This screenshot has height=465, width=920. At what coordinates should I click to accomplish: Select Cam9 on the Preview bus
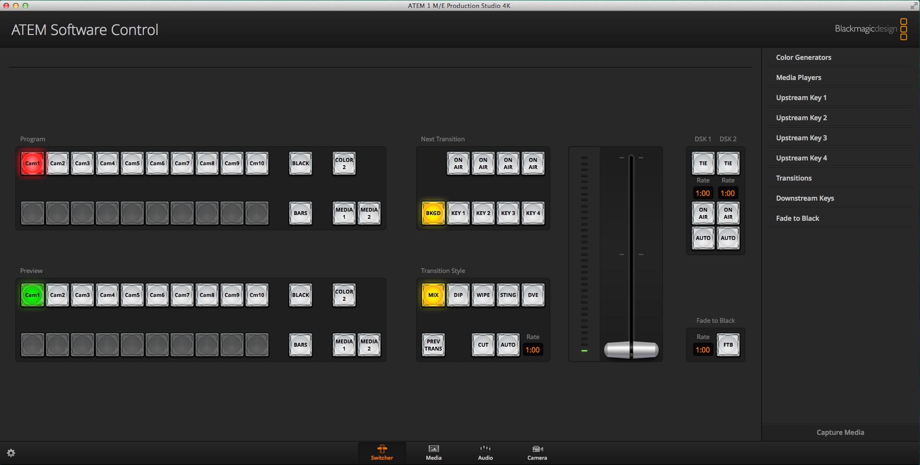pos(232,295)
